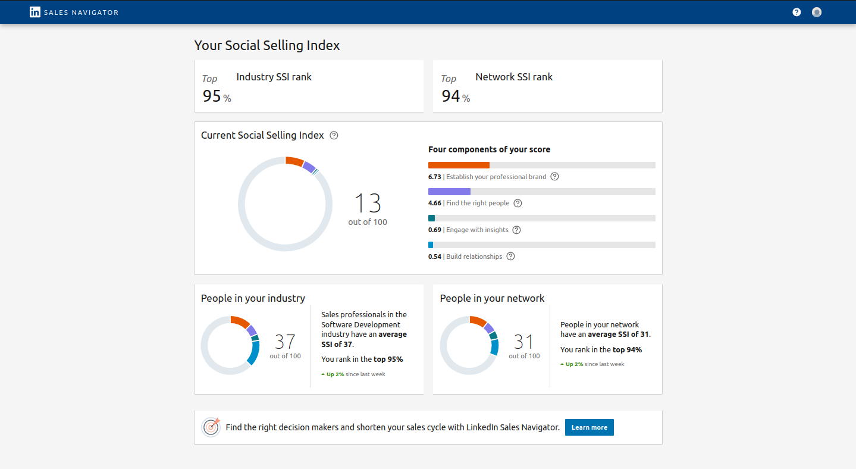Click You rank in the top 95% text

pos(362,359)
